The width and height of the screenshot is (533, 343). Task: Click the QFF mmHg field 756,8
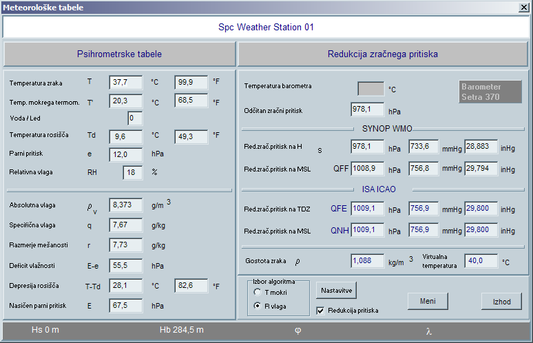(424, 169)
